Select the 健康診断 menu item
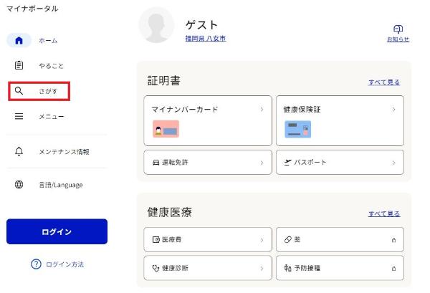Viewport: 430px width, 293px height. [207, 268]
